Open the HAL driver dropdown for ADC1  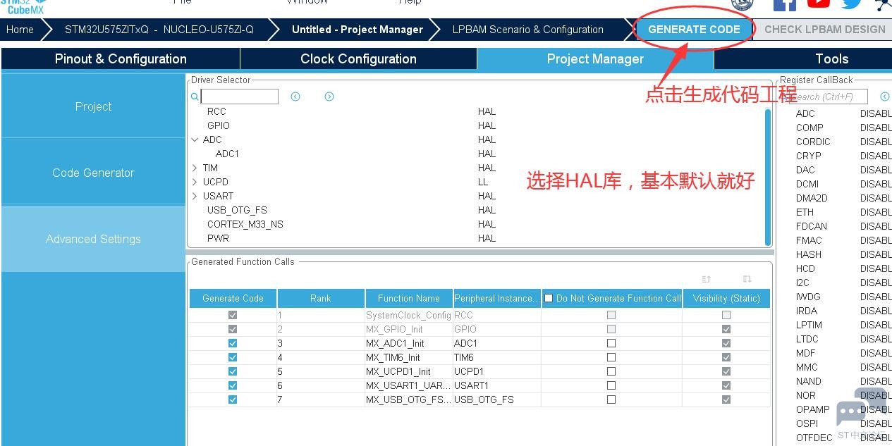click(x=487, y=154)
